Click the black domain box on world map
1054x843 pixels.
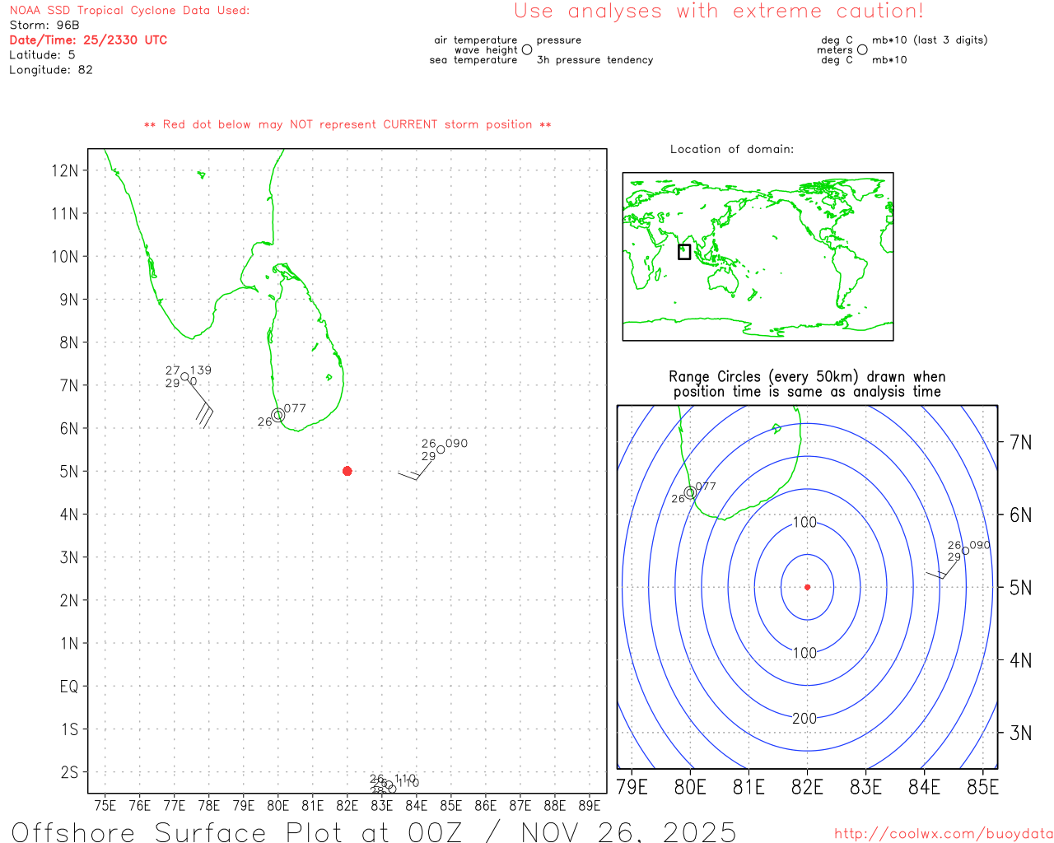tap(684, 251)
